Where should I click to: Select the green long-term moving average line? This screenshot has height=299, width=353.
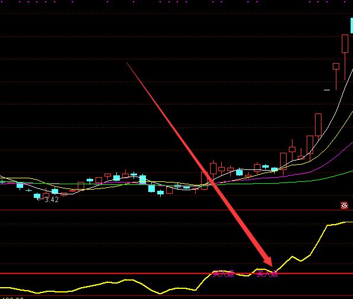pyautogui.click(x=292, y=181)
